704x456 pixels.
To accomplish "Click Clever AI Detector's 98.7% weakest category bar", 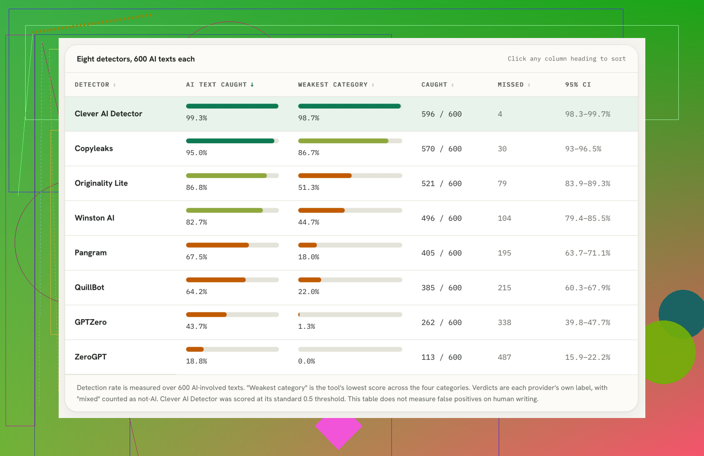I will click(350, 106).
